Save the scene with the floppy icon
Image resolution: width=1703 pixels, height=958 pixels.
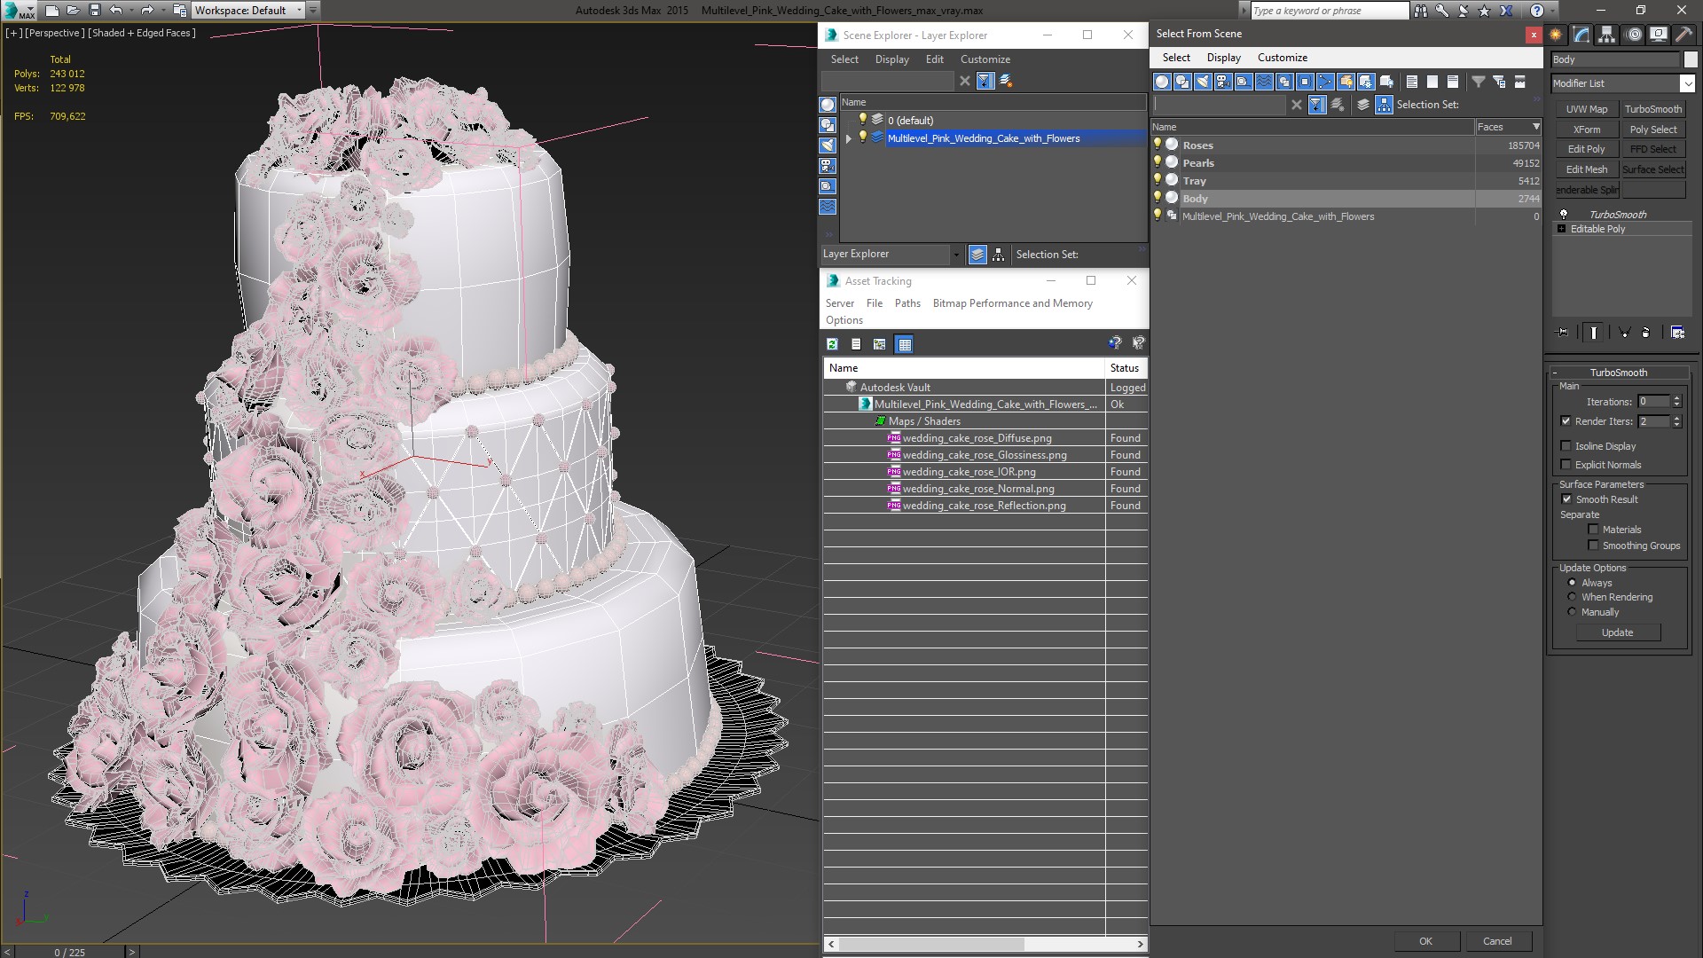(95, 11)
